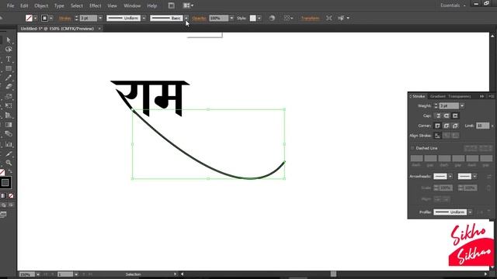Screen dimensions: 497x279
Task: Select the Direct Selection arrow tool
Action: 9,40
